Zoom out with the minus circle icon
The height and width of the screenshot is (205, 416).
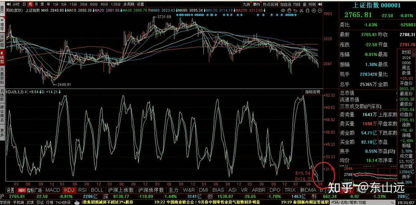point(320,10)
